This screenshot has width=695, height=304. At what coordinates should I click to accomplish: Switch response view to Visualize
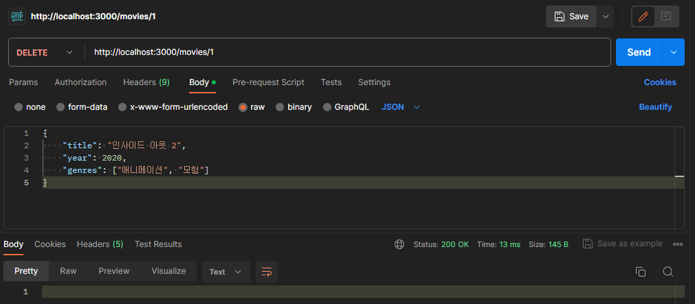(x=168, y=271)
